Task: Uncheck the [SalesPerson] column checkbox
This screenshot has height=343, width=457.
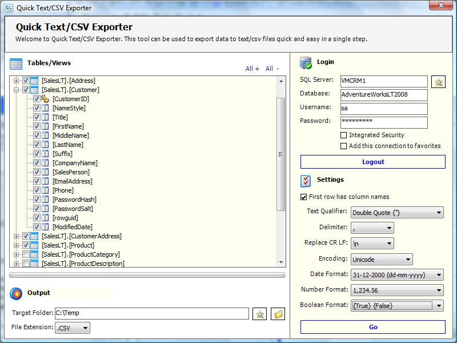Action: click(37, 172)
